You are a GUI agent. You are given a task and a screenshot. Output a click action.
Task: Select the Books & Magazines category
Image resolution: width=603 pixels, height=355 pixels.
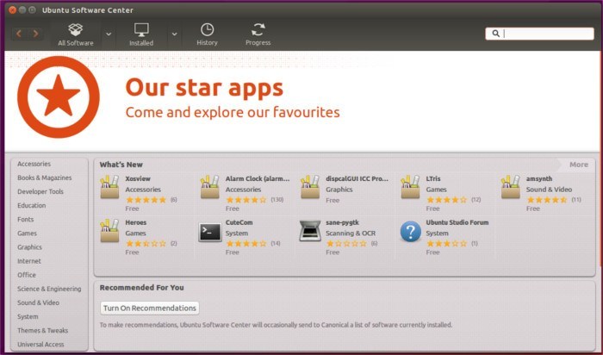[x=44, y=177]
